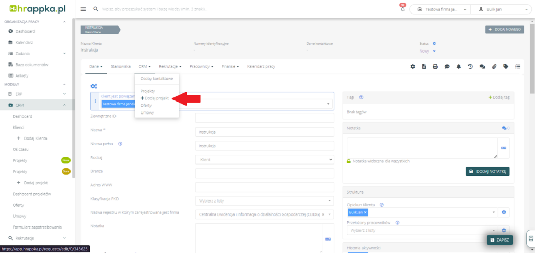Open the Rodzaj dropdown showing Klient
This screenshot has height=253, width=535.
264,159
